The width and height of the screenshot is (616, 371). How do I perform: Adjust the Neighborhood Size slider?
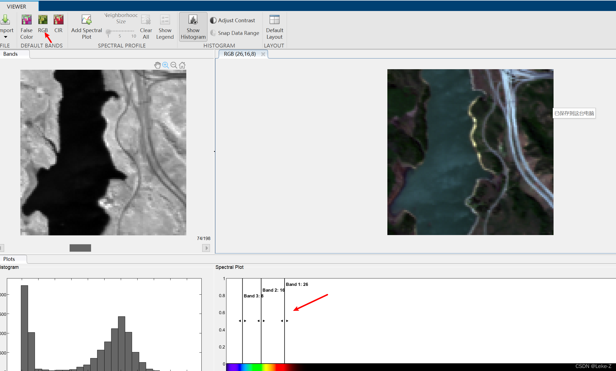[x=108, y=31]
